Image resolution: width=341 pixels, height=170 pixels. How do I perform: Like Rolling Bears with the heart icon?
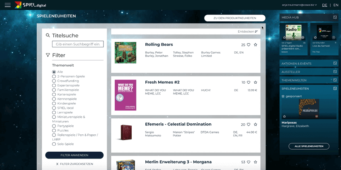pos(249,45)
